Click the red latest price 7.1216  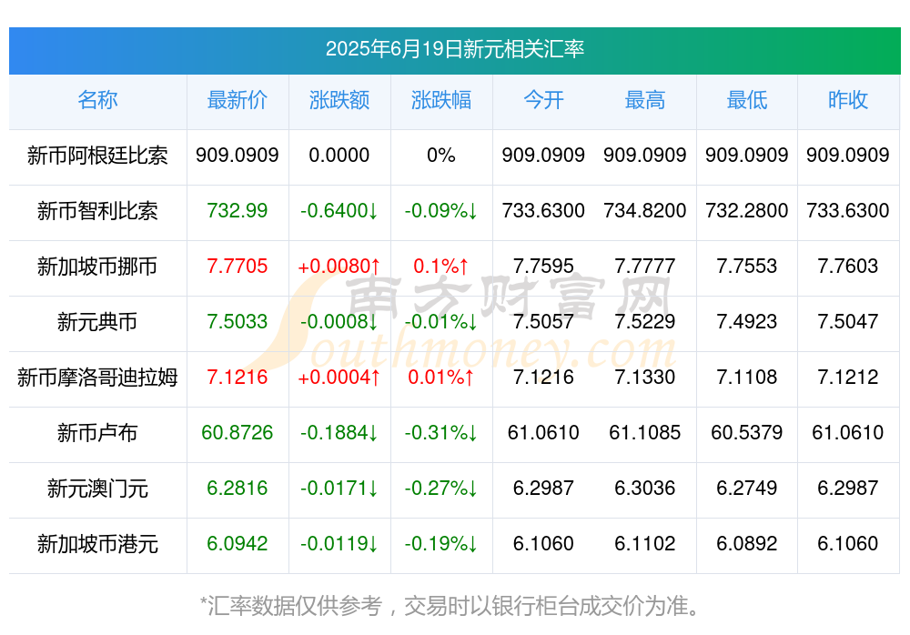pos(237,377)
